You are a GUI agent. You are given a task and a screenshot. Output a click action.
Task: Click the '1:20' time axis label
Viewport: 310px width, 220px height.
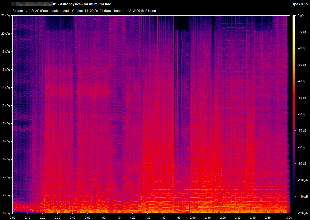click(133, 218)
